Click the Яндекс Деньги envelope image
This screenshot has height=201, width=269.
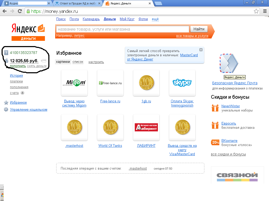click(x=229, y=63)
